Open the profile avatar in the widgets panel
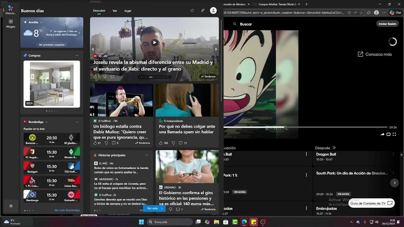Image resolution: width=404 pixels, height=227 pixels. pyautogui.click(x=213, y=10)
